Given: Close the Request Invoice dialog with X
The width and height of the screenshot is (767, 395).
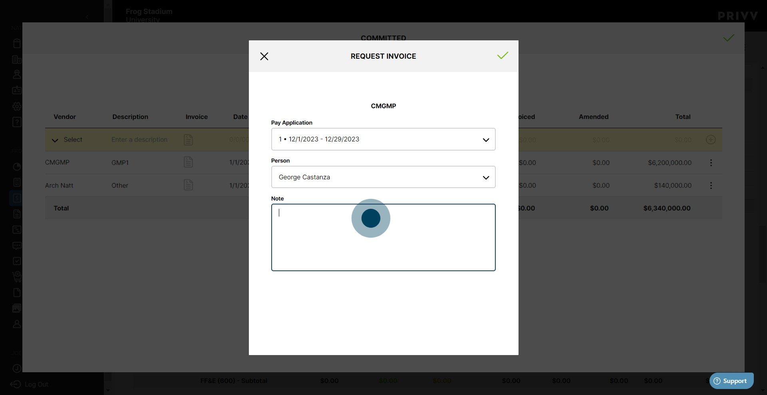Looking at the screenshot, I should (x=264, y=56).
